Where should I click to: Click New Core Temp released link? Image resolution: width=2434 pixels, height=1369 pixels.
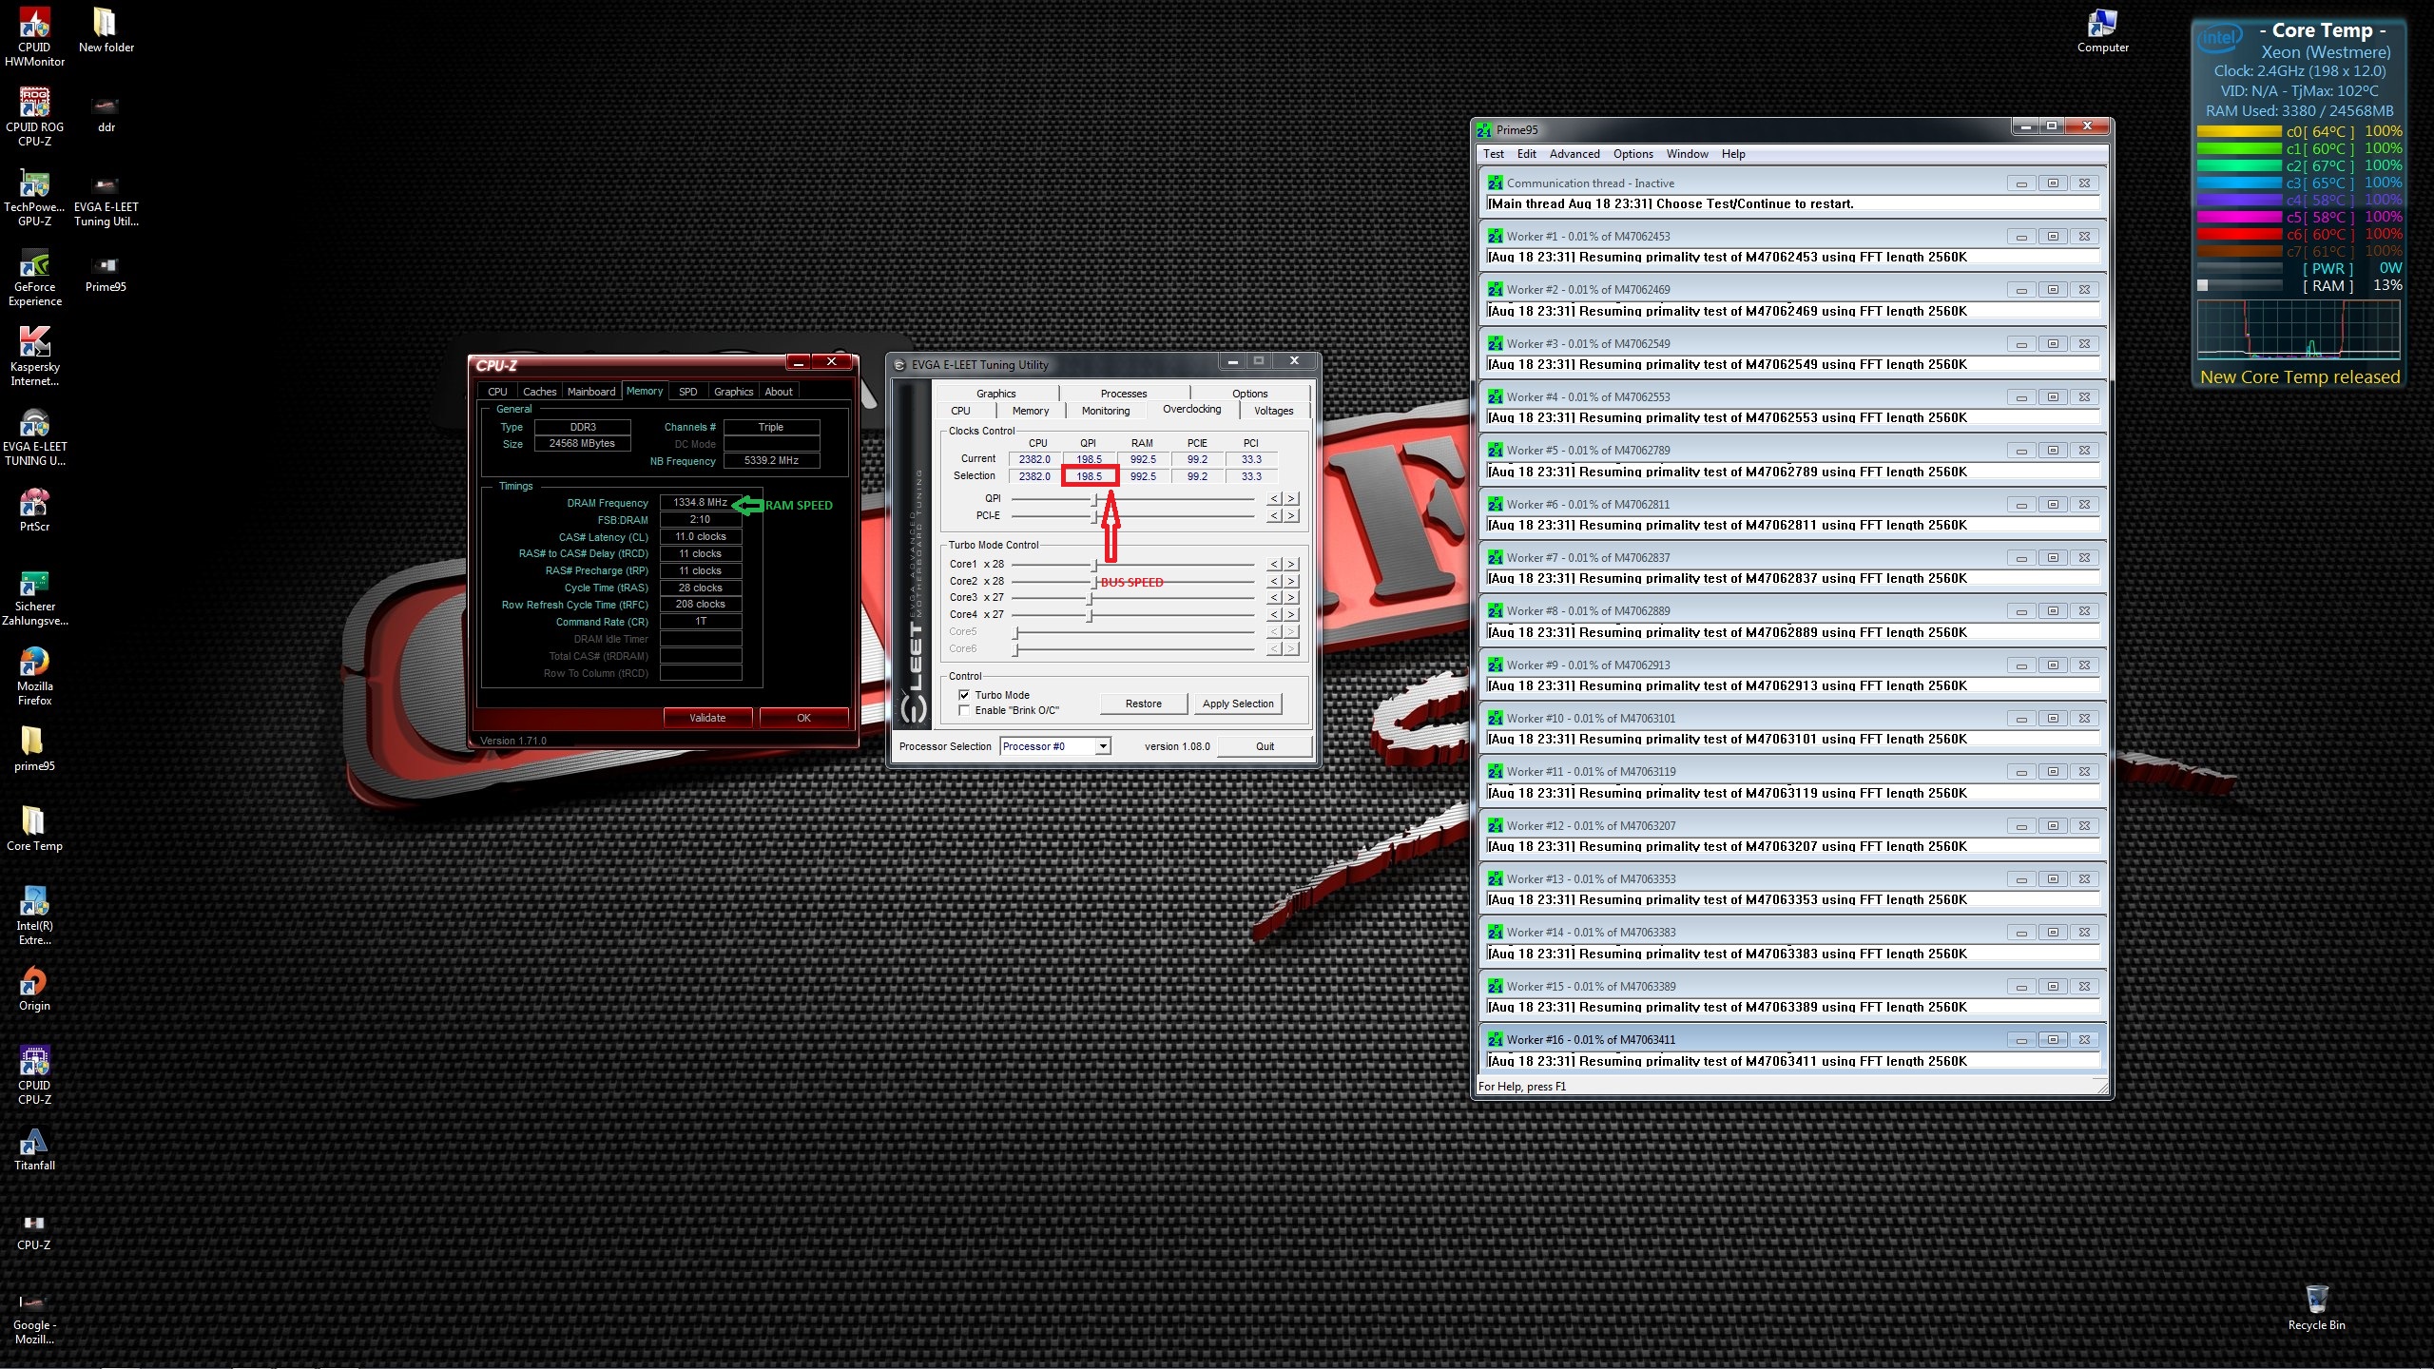pos(2299,376)
